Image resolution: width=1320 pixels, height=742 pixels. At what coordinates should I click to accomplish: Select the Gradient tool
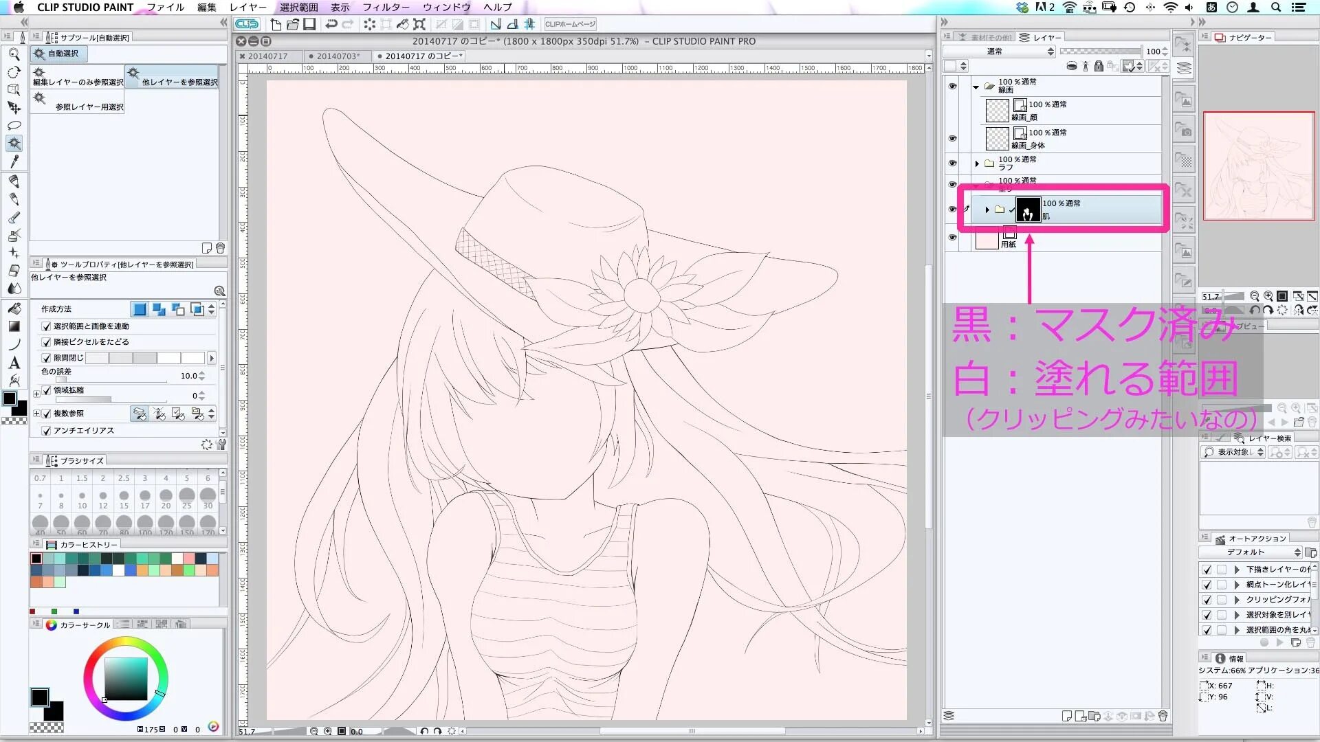(14, 326)
